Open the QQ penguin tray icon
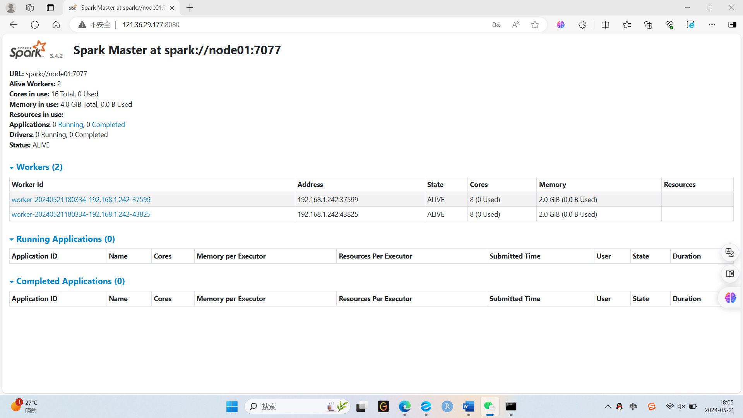 click(x=620, y=406)
